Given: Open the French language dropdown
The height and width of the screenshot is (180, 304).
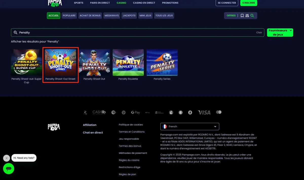Looking at the screenshot, I should (x=190, y=126).
